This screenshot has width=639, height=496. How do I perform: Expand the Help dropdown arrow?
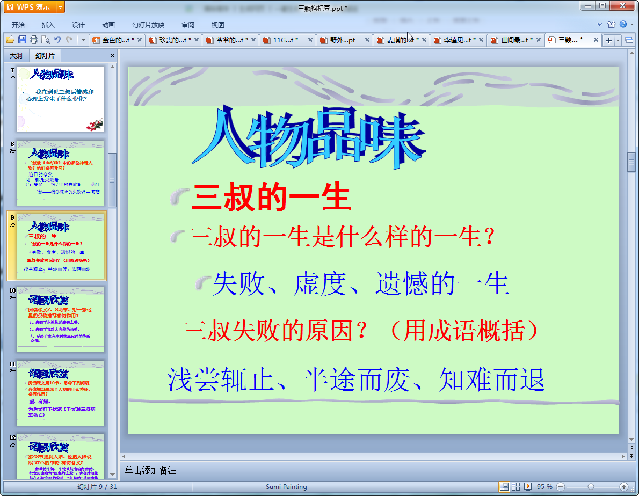[x=631, y=25]
